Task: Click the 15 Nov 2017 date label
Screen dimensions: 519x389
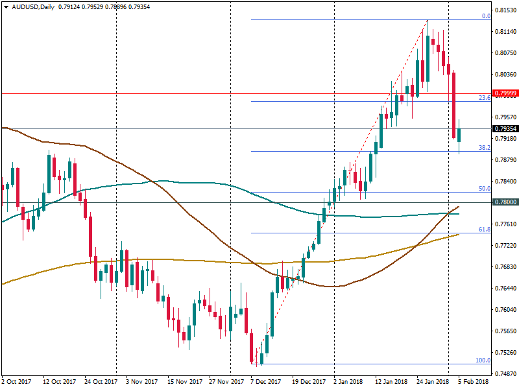Action: pyautogui.click(x=183, y=382)
